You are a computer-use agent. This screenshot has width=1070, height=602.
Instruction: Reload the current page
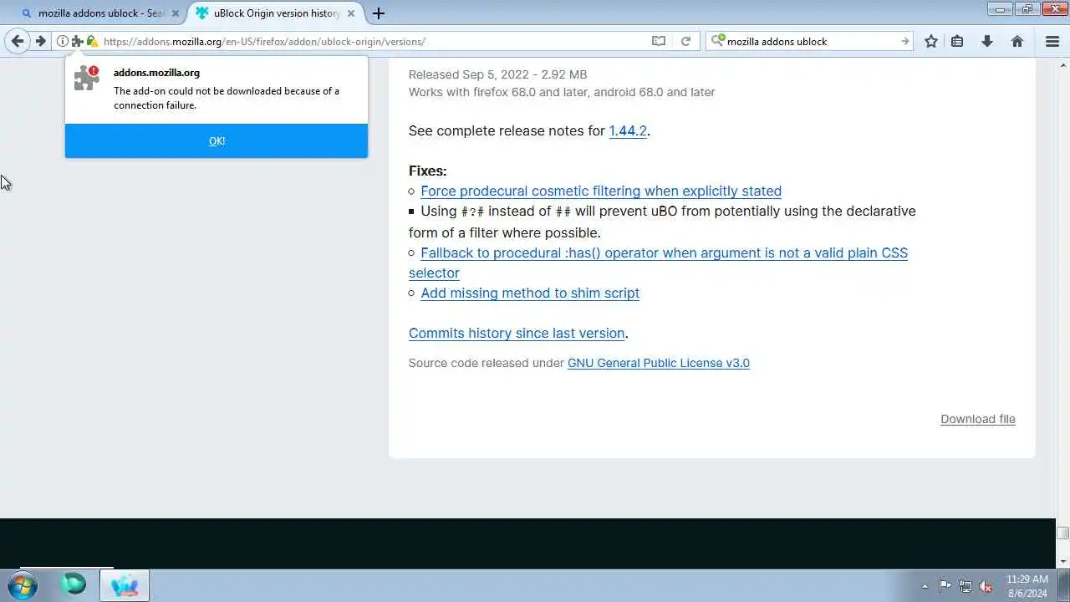[x=685, y=41]
